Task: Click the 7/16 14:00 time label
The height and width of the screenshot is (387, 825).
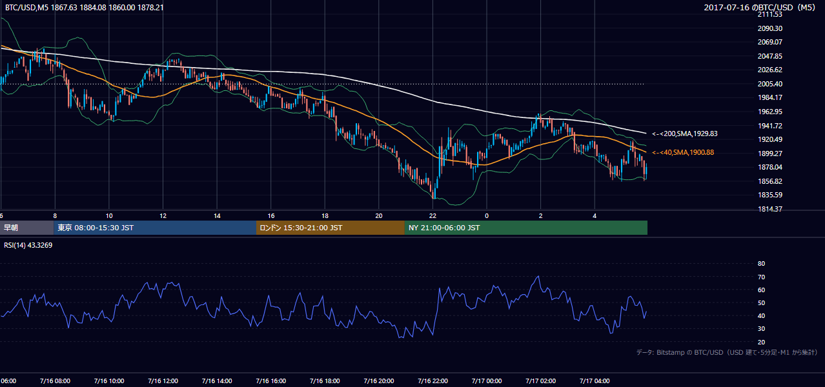Action: [x=216, y=381]
